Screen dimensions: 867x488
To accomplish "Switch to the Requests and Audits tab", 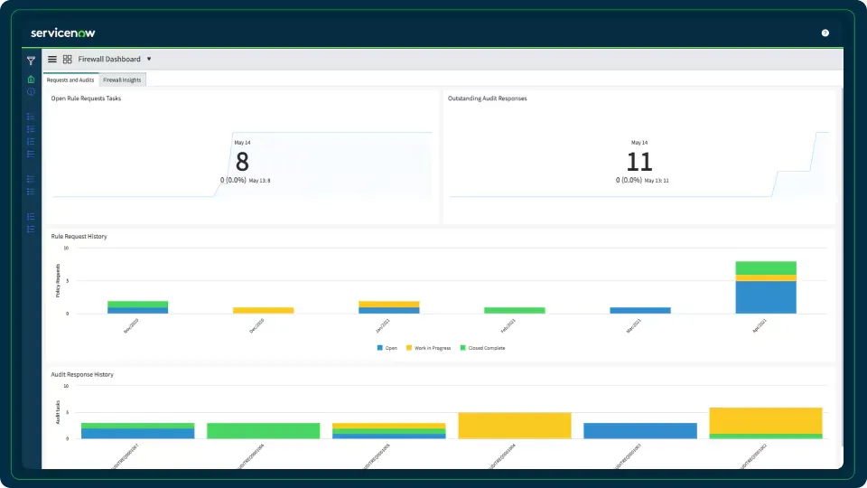I will pos(70,80).
